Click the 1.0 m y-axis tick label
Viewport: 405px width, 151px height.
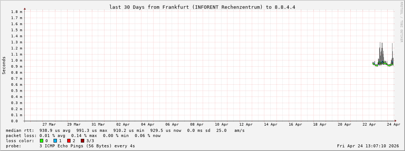point(16,60)
